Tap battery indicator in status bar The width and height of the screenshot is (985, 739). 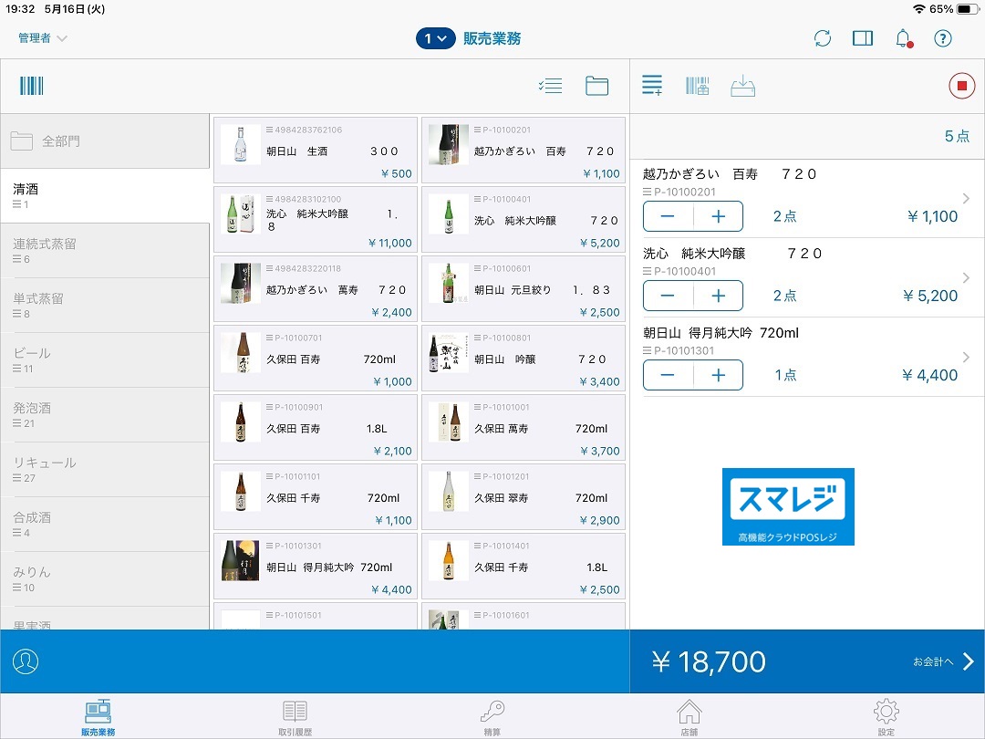(x=968, y=9)
